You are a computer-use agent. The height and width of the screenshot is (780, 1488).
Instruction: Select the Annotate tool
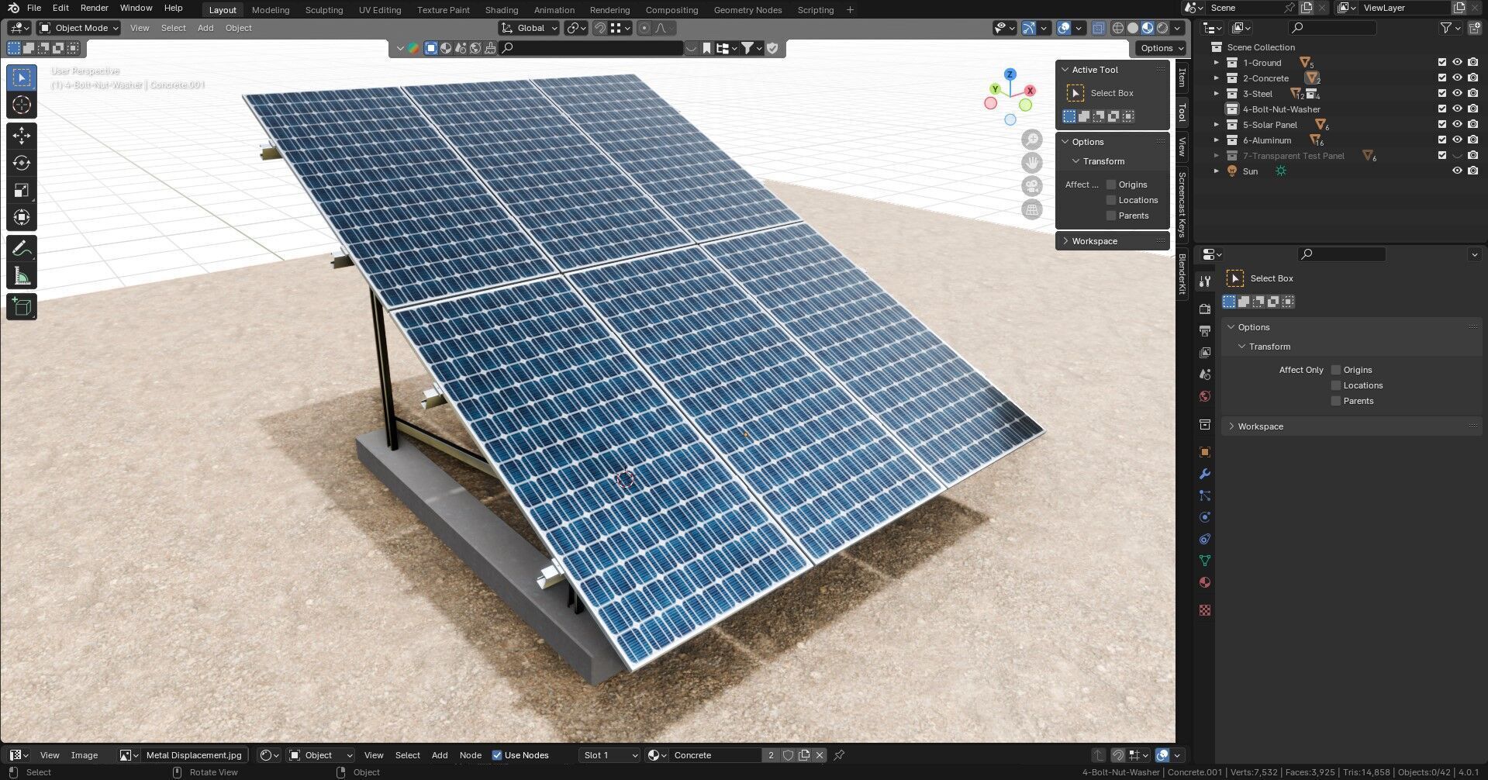pos(22,249)
